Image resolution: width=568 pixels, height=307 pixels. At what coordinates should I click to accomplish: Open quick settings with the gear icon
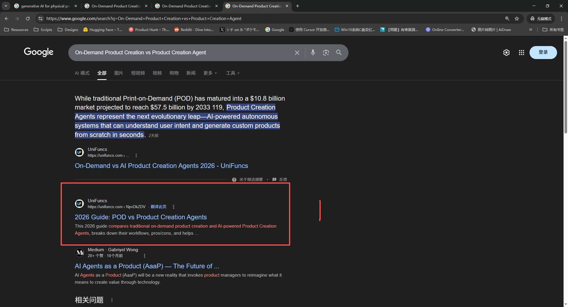pyautogui.click(x=506, y=53)
